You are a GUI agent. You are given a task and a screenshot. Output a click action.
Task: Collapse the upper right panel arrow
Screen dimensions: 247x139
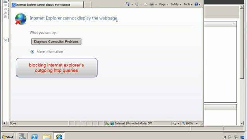(x=234, y=24)
